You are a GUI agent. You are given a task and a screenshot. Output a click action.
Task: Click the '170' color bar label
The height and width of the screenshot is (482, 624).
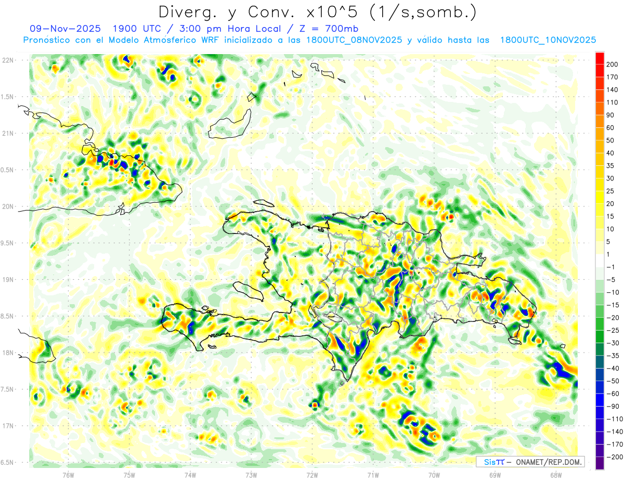(x=613, y=77)
